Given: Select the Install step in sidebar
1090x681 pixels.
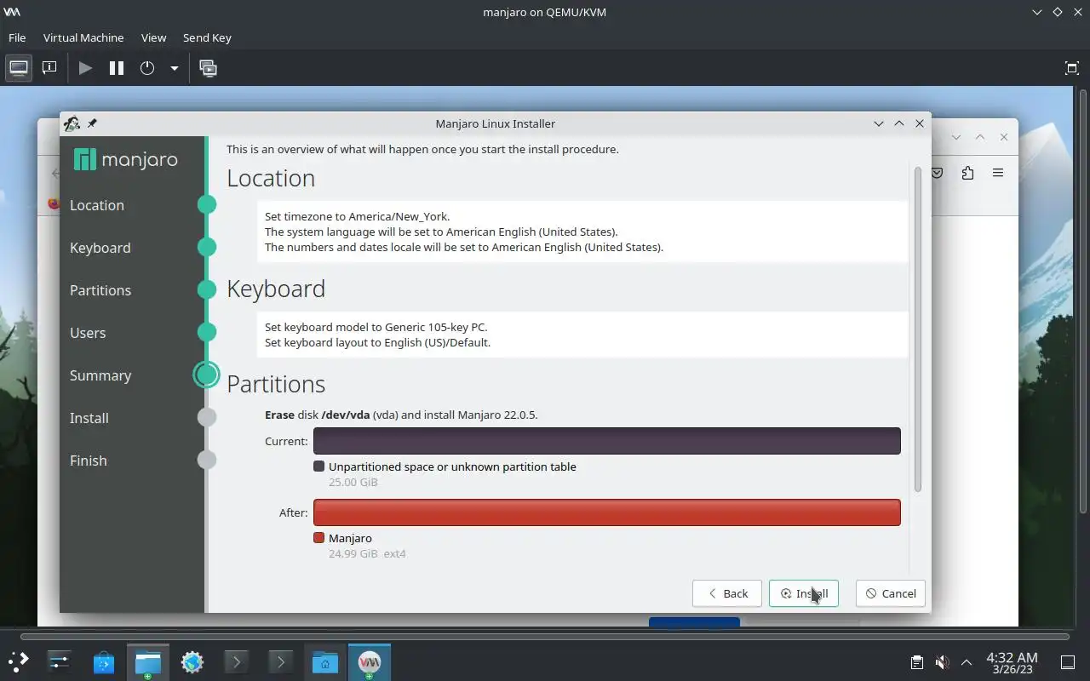Looking at the screenshot, I should coord(89,418).
